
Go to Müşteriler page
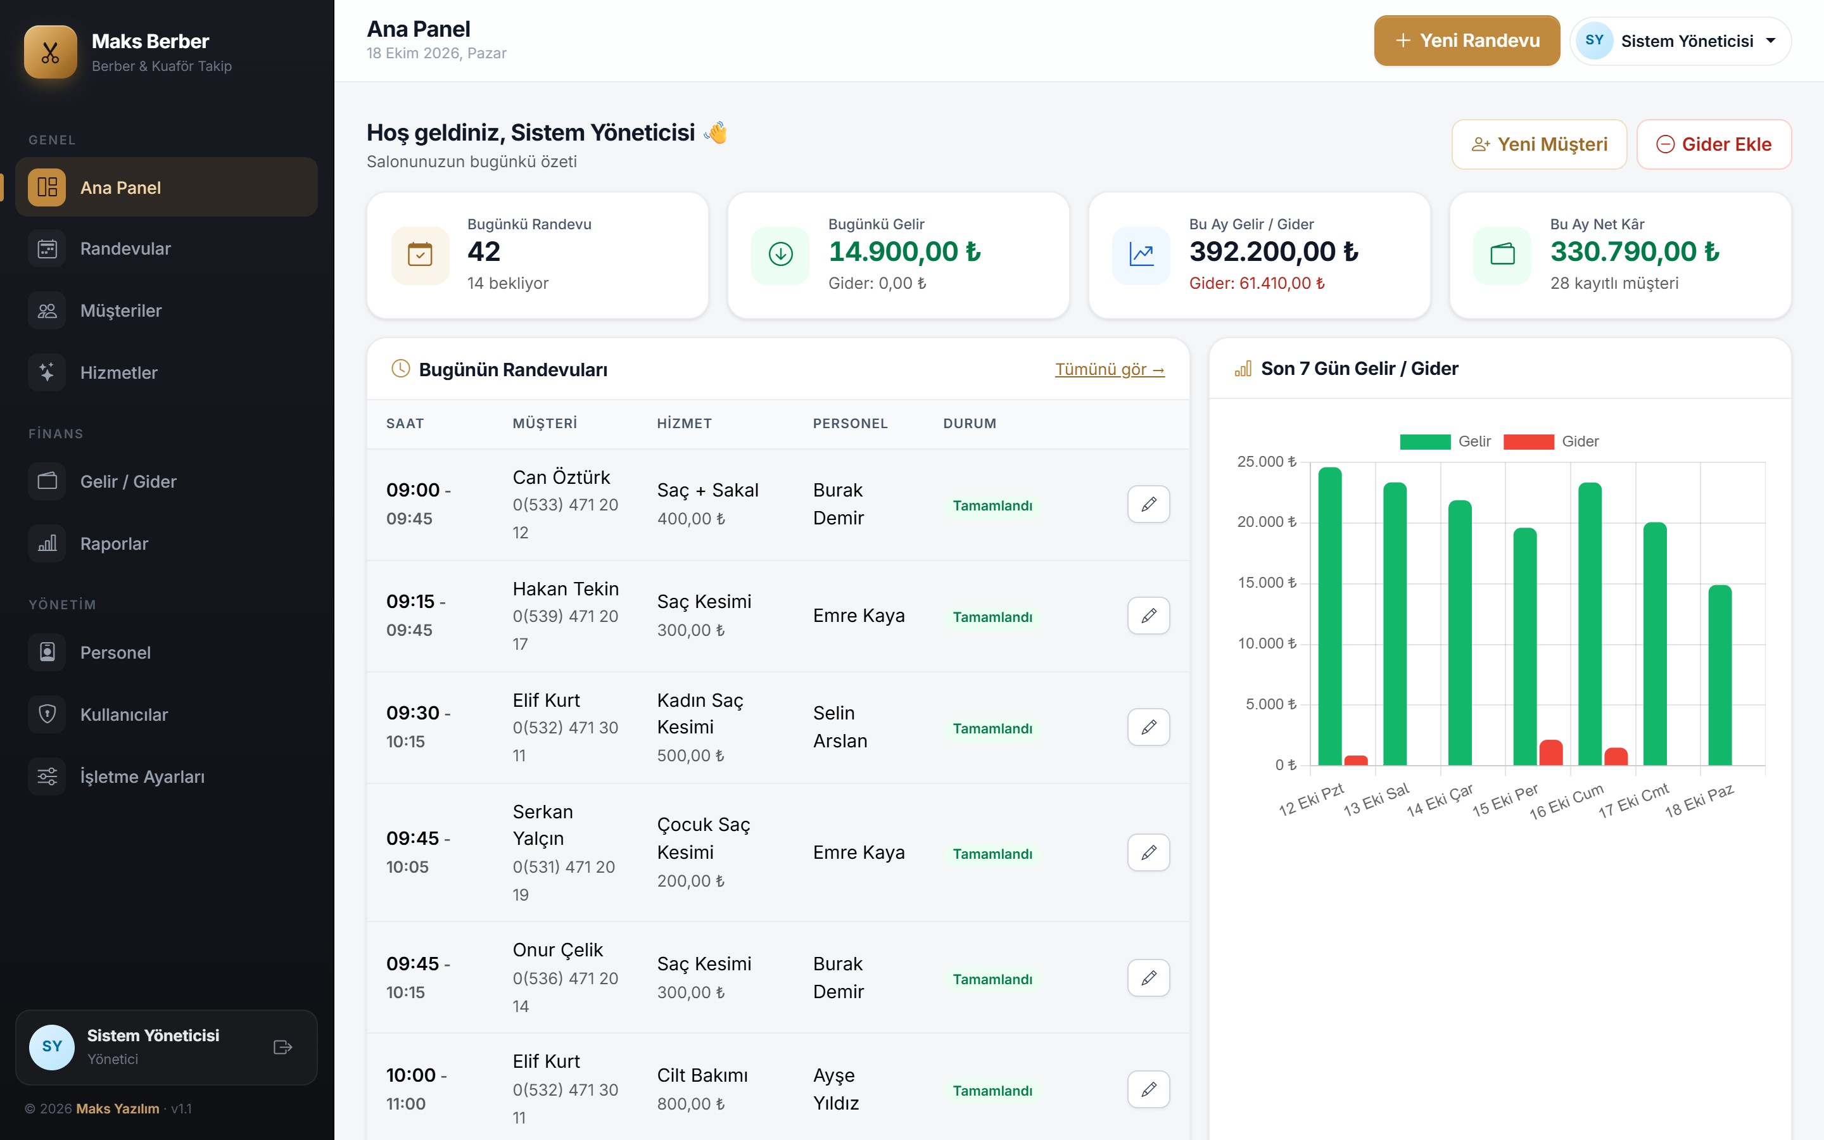pyautogui.click(x=167, y=310)
